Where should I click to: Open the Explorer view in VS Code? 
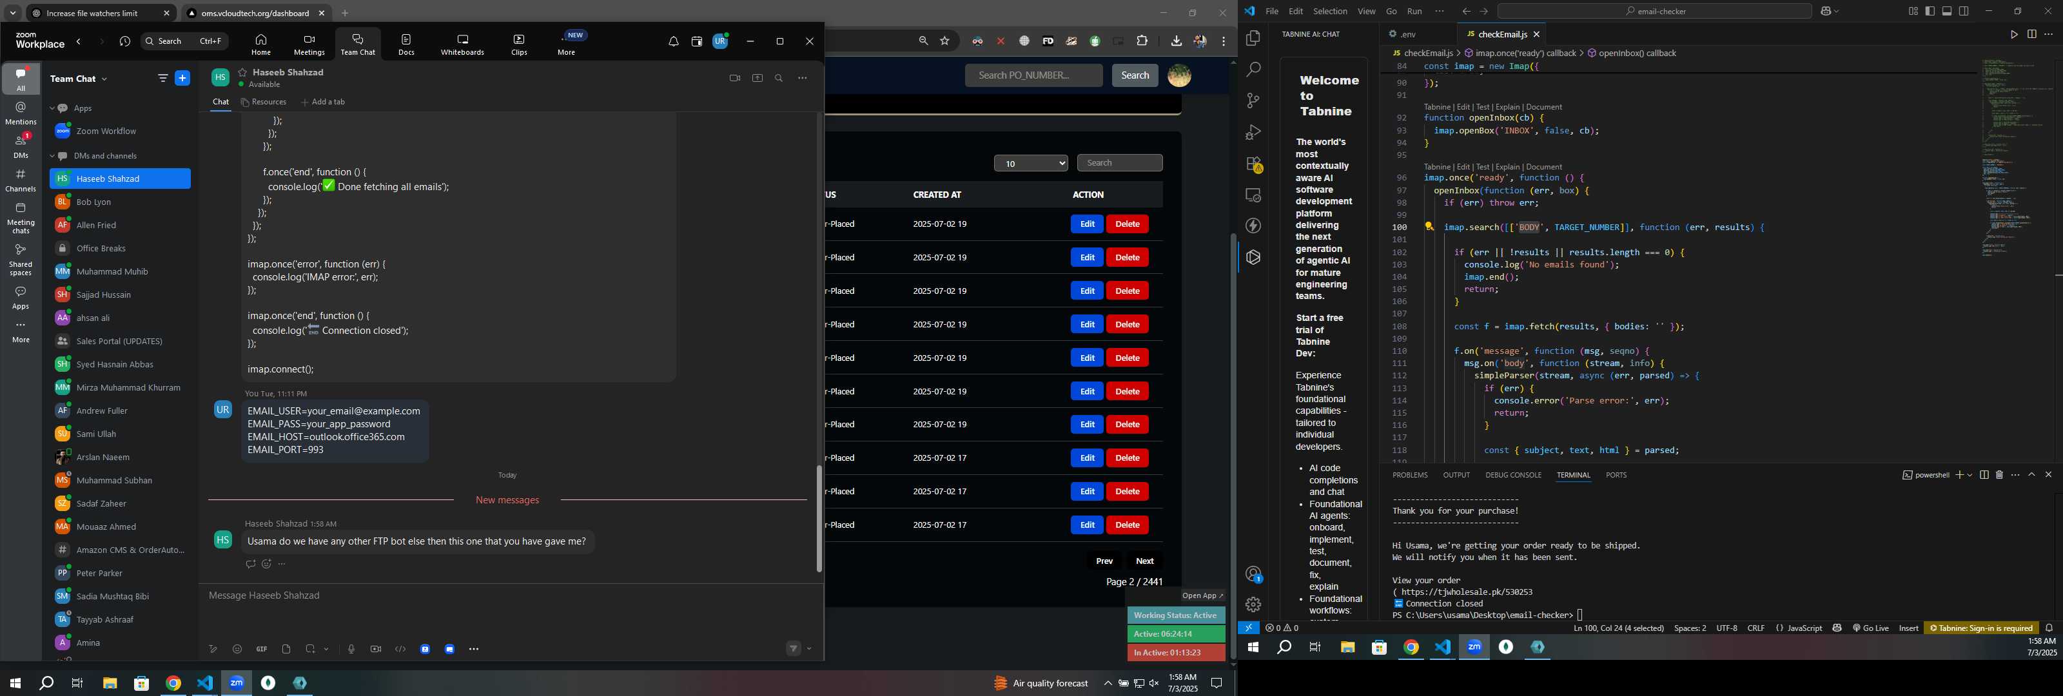tap(1253, 39)
